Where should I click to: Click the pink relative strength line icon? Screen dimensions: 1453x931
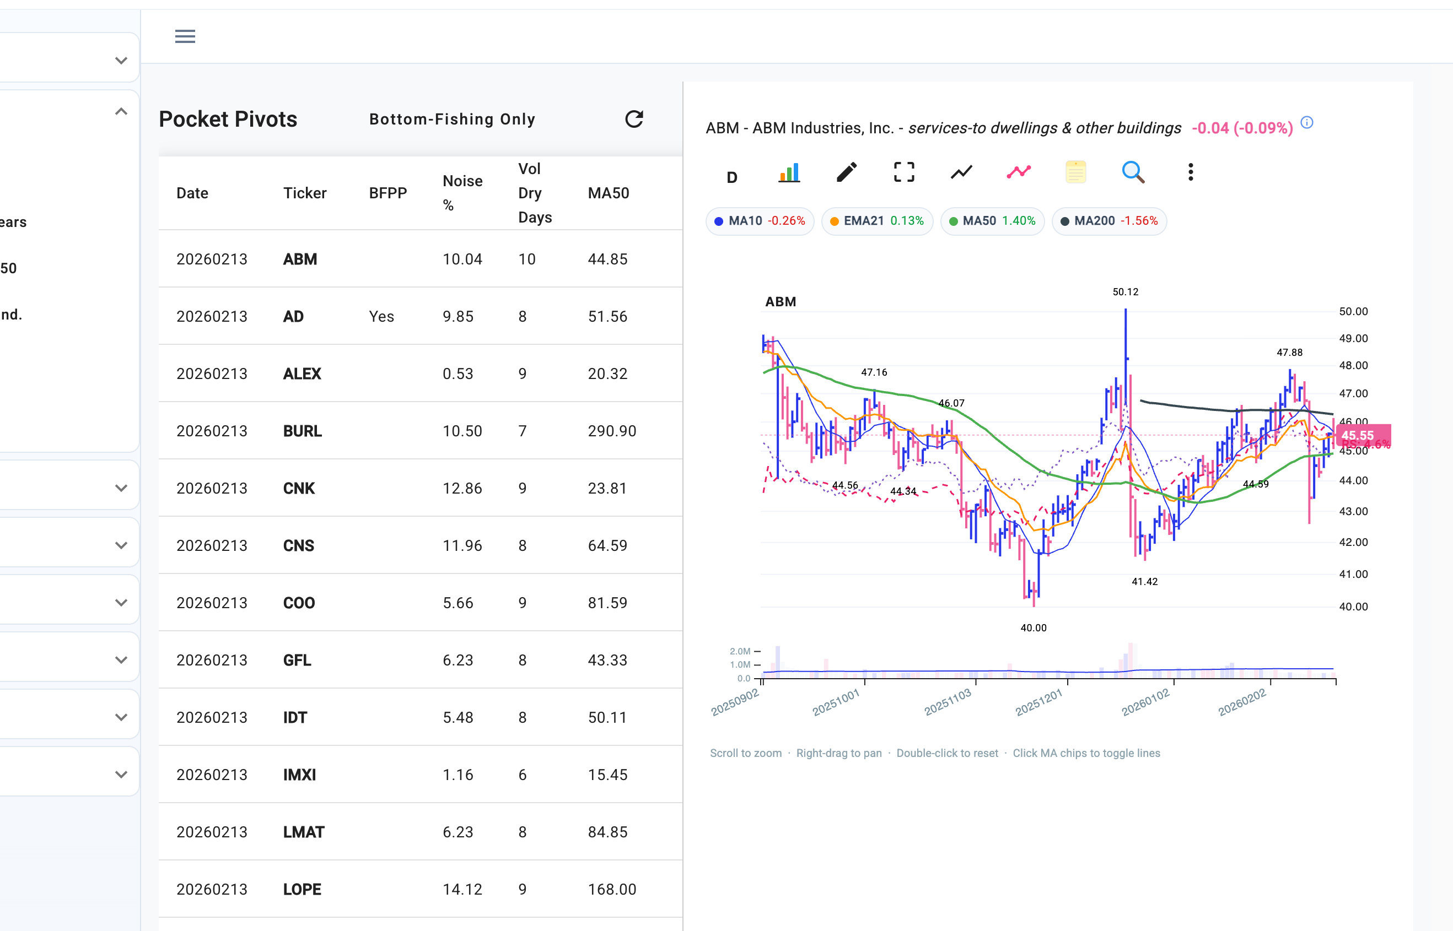click(x=1017, y=172)
